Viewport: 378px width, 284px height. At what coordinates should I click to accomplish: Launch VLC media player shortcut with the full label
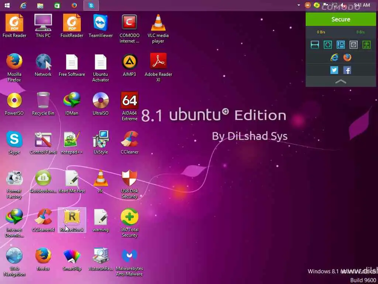[158, 29]
